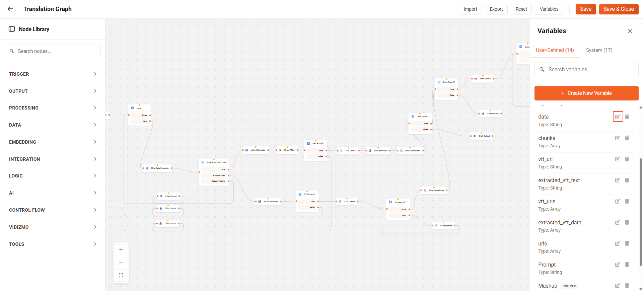The height and width of the screenshot is (291, 643).
Task: Expand the PROCESSING node category
Action: [x=53, y=108]
